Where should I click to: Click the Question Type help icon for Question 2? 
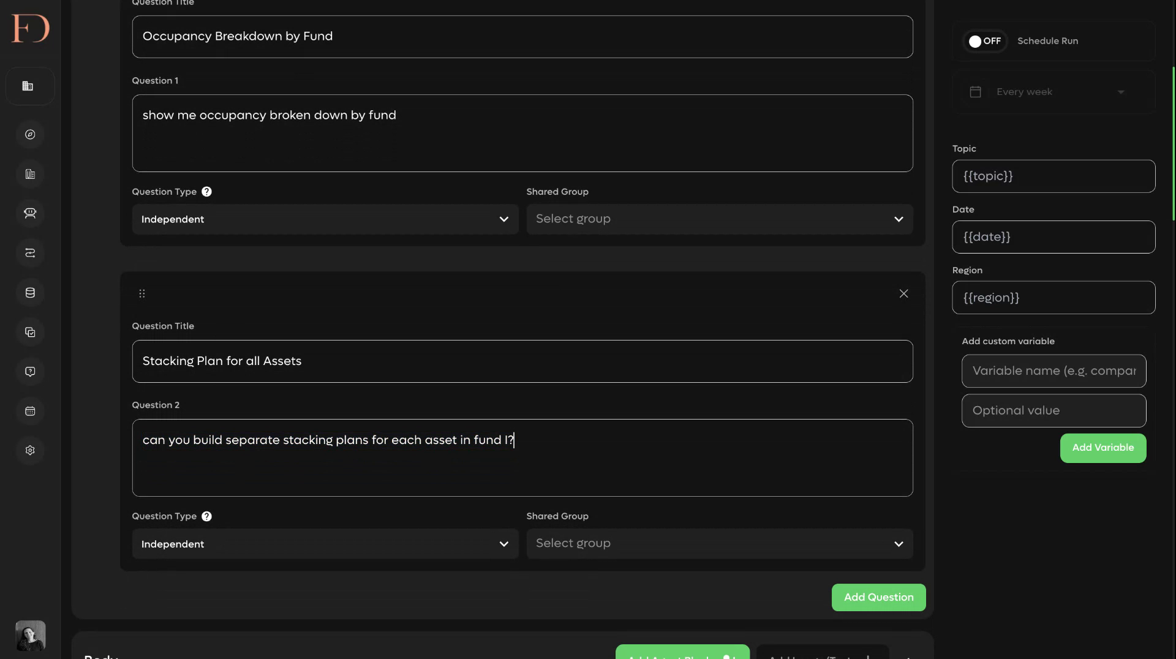[206, 516]
